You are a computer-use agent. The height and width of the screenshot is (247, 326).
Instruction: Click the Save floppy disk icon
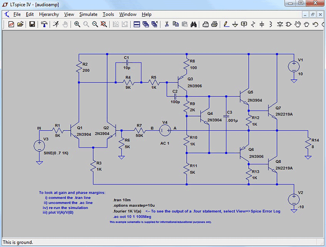32,24
